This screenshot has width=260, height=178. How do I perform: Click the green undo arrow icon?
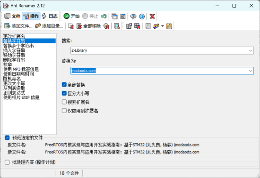pos(104,16)
